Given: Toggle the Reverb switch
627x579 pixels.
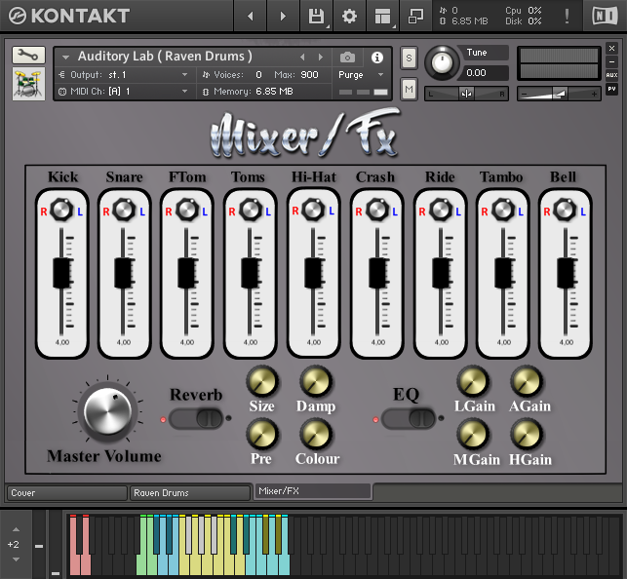Looking at the screenshot, I should [x=196, y=419].
